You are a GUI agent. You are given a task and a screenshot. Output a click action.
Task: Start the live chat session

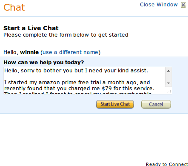tap(115, 104)
